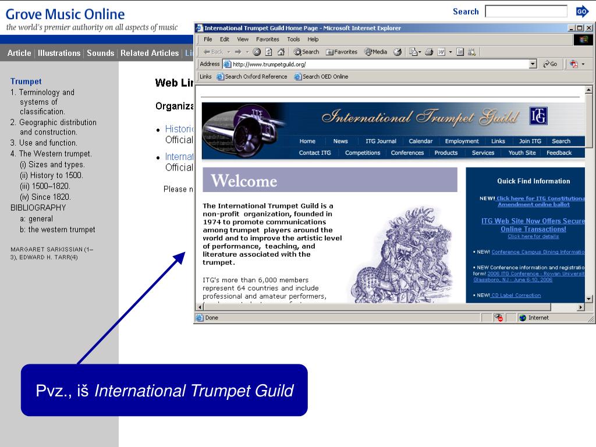Screen dimensions: 596x447
Task: Click the Internet zone globe in status bar
Action: pyautogui.click(x=523, y=318)
